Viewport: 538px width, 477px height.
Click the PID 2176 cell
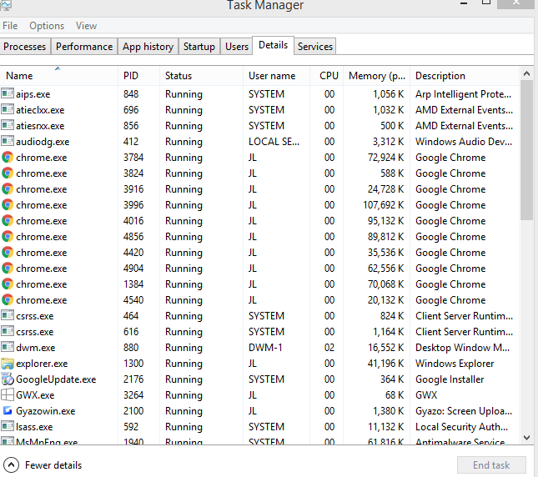coord(133,379)
